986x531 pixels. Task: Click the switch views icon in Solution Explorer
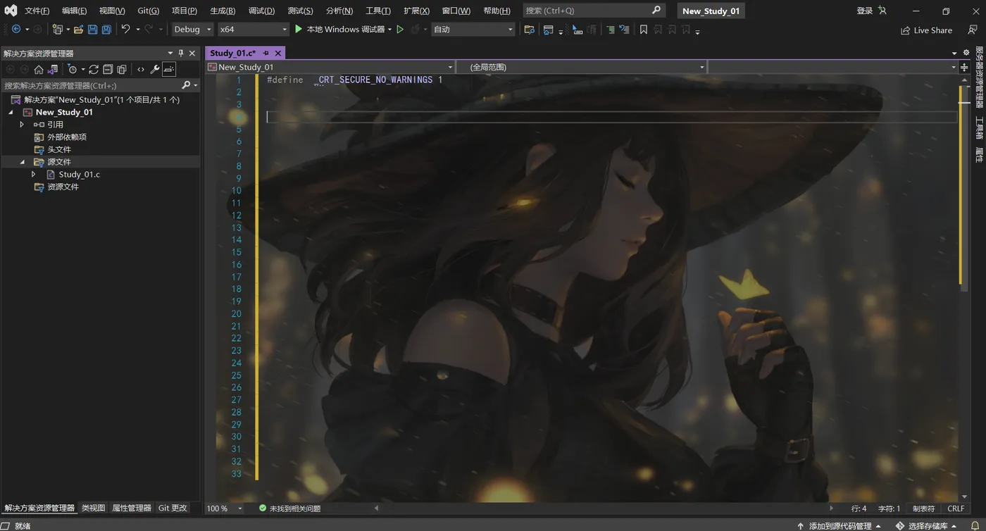click(x=53, y=69)
